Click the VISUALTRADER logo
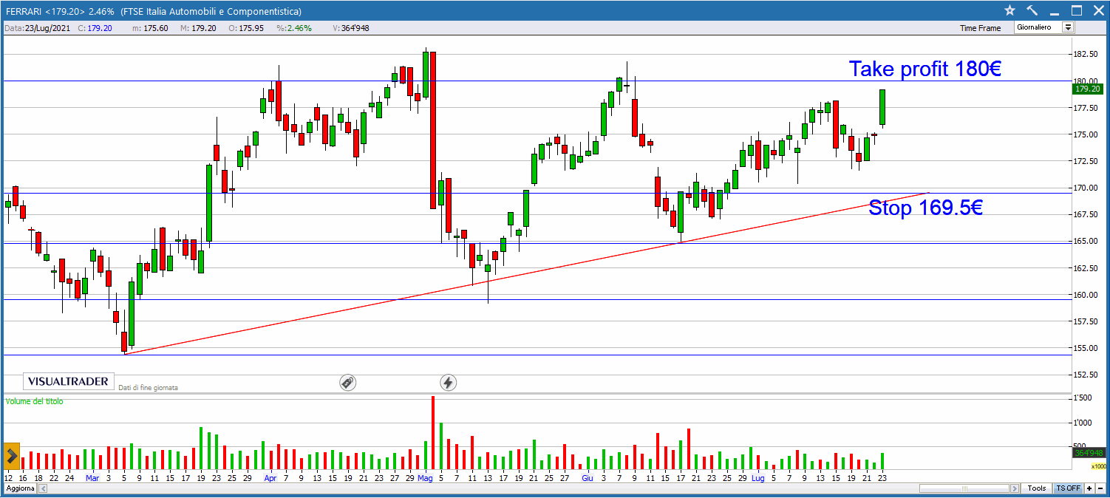The image size is (1110, 498). tap(69, 382)
